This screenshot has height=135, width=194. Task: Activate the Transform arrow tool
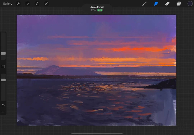pyautogui.click(x=46, y=4)
